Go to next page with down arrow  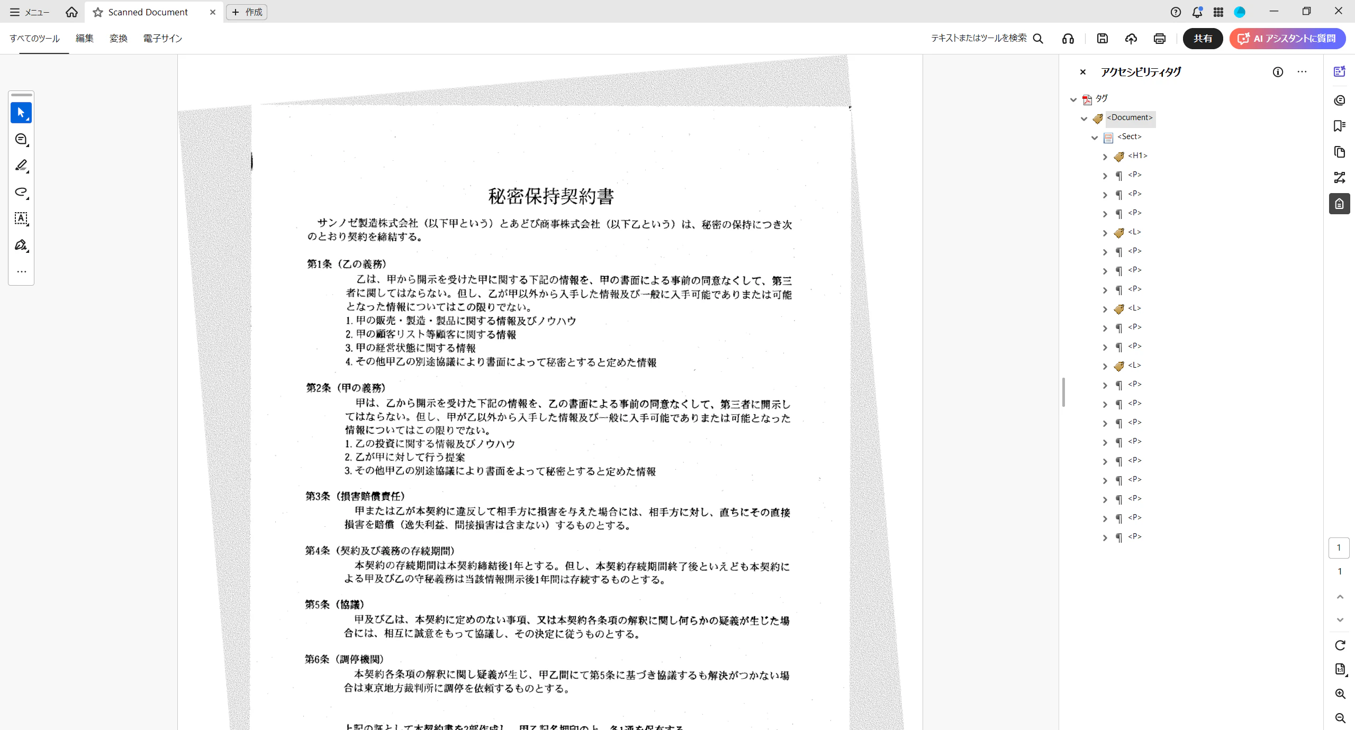pos(1340,620)
